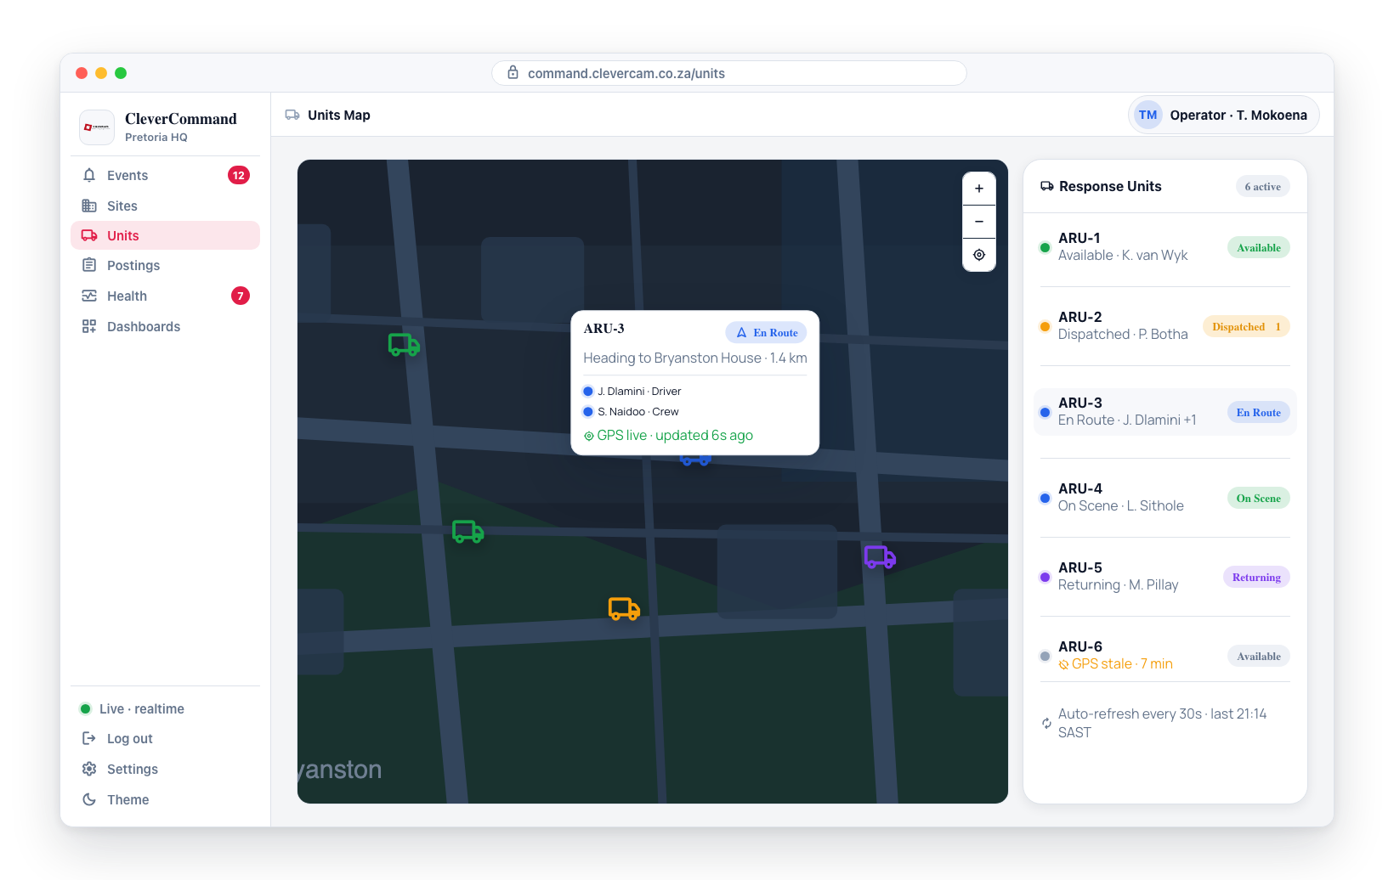Click 'GPS stale · 7 min' text
Screen dimensions: 1394x880
click(x=1122, y=663)
